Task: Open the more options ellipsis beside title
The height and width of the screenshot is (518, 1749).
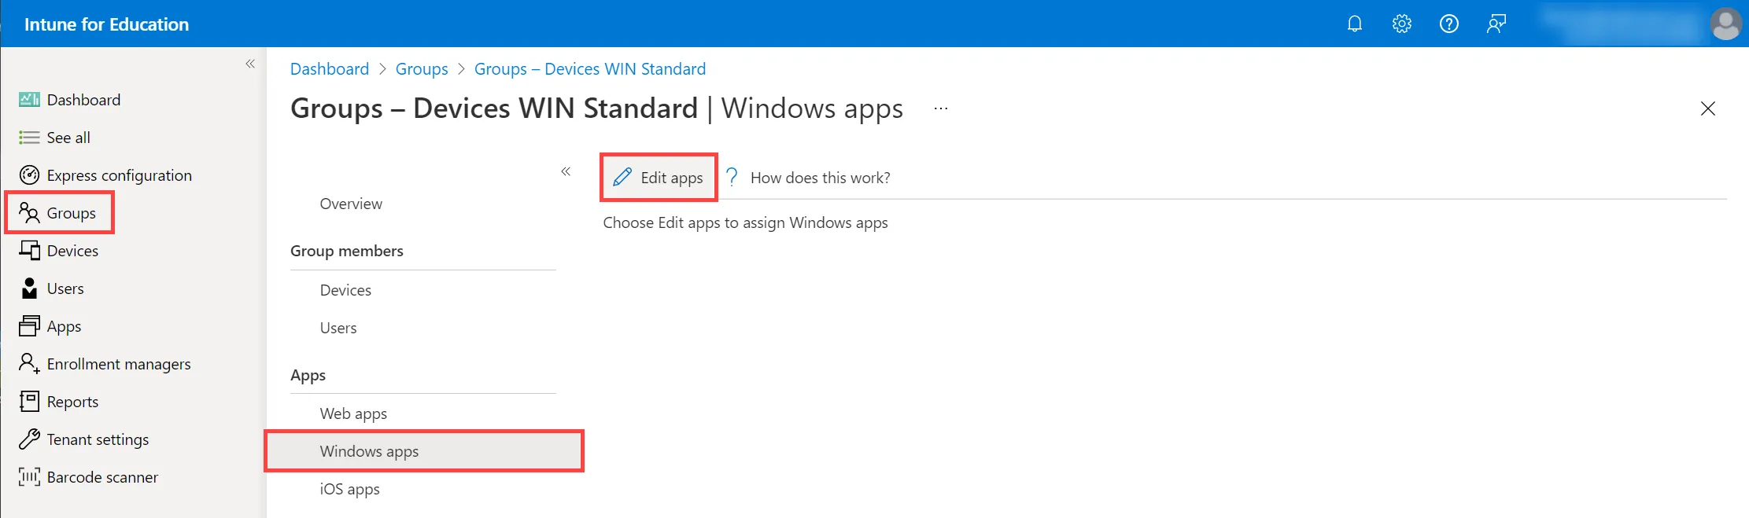Action: point(941,108)
